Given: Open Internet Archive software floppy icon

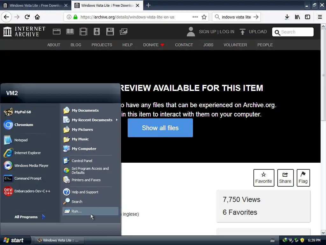Looking at the screenshot, I should click(x=110, y=32).
